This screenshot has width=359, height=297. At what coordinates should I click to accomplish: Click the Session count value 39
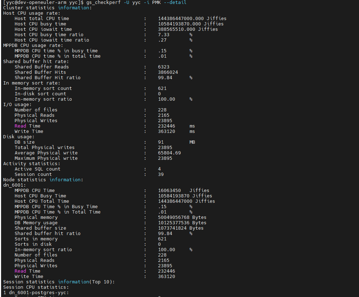point(161,174)
